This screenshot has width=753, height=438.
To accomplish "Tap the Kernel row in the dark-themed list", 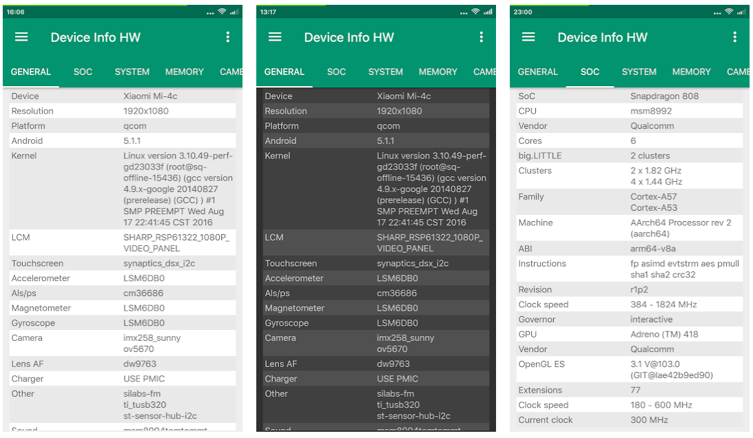I will (375, 189).
